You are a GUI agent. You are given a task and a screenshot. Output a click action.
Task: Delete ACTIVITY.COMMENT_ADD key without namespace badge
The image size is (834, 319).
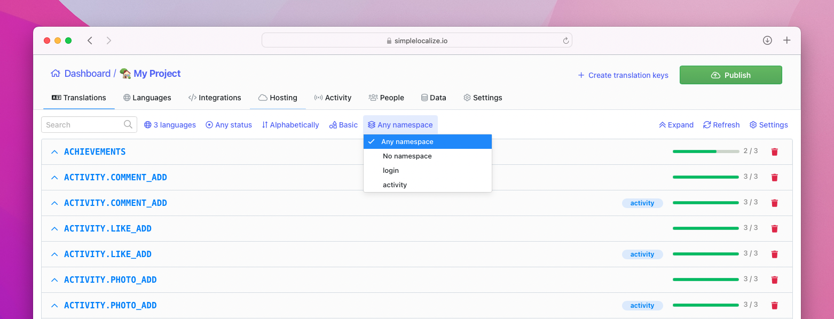pos(775,178)
